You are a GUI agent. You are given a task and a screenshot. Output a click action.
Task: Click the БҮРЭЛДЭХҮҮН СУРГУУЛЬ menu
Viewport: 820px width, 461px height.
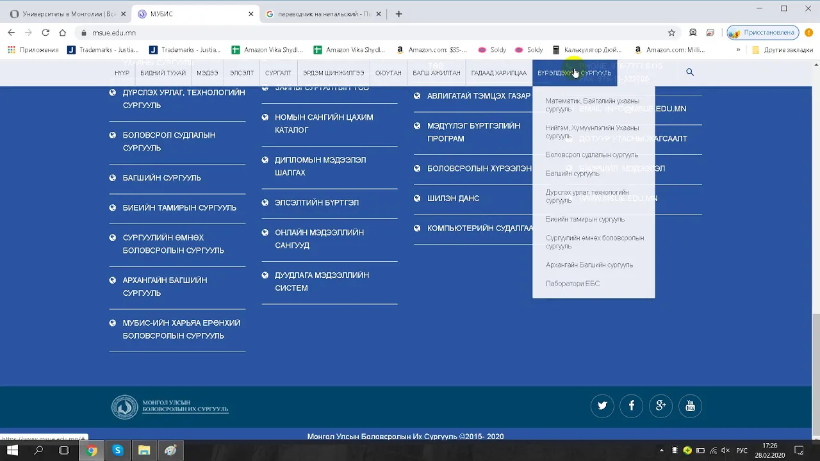point(575,73)
